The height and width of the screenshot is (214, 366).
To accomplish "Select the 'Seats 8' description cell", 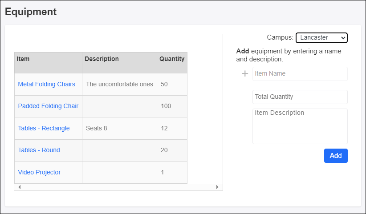I will 119,128.
